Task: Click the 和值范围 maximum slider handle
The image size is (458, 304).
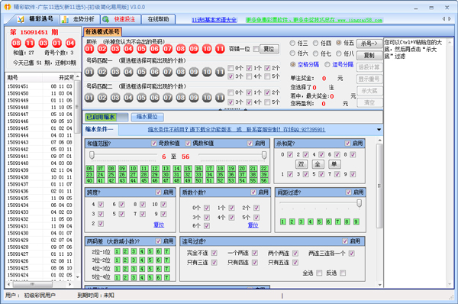Action: pos(264,155)
